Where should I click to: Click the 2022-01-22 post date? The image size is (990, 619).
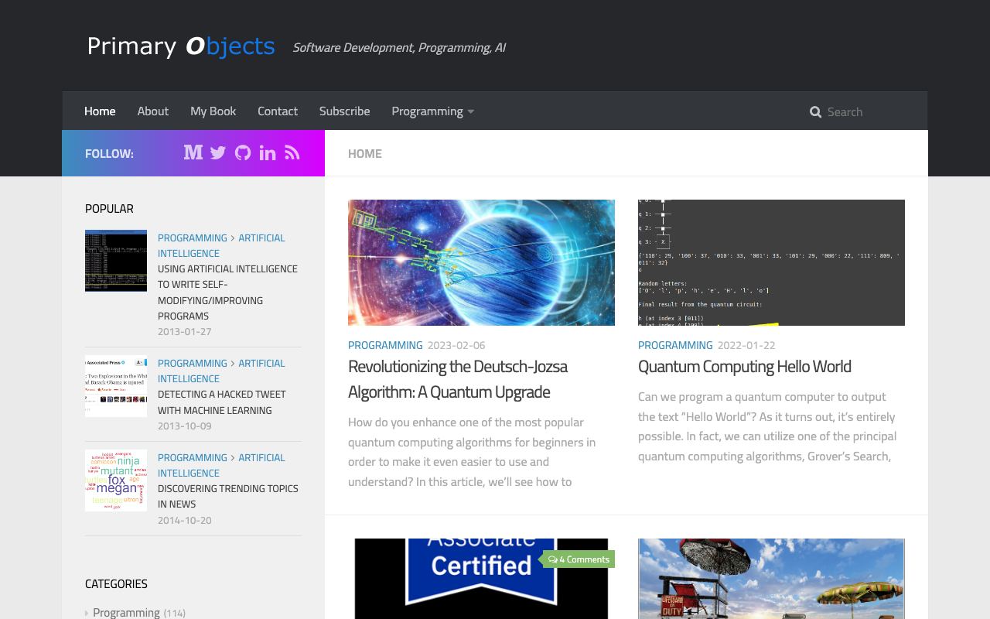pos(746,345)
